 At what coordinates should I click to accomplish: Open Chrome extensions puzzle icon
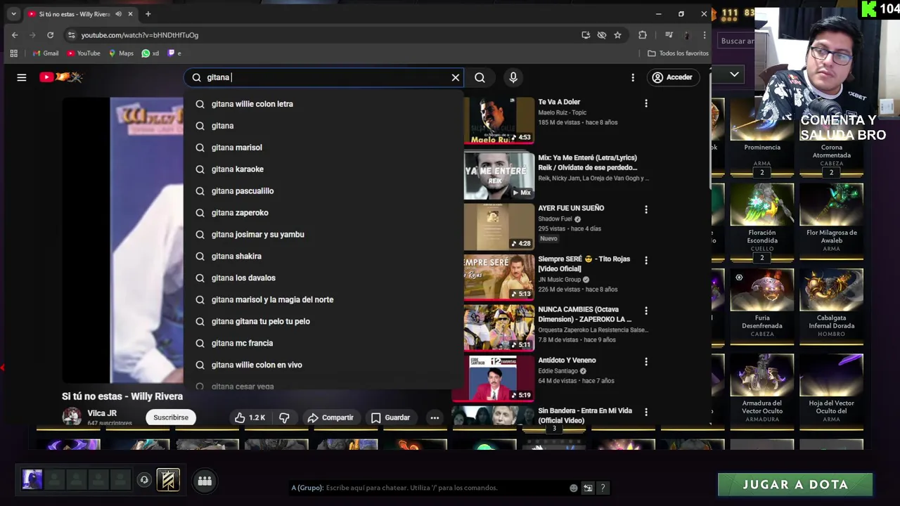point(643,35)
